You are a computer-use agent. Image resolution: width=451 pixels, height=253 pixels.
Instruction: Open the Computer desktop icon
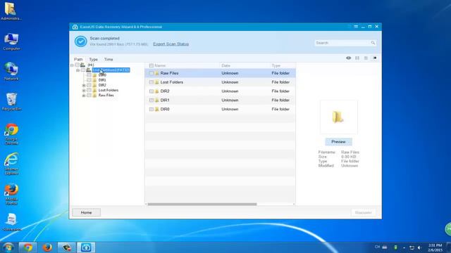[11, 42]
